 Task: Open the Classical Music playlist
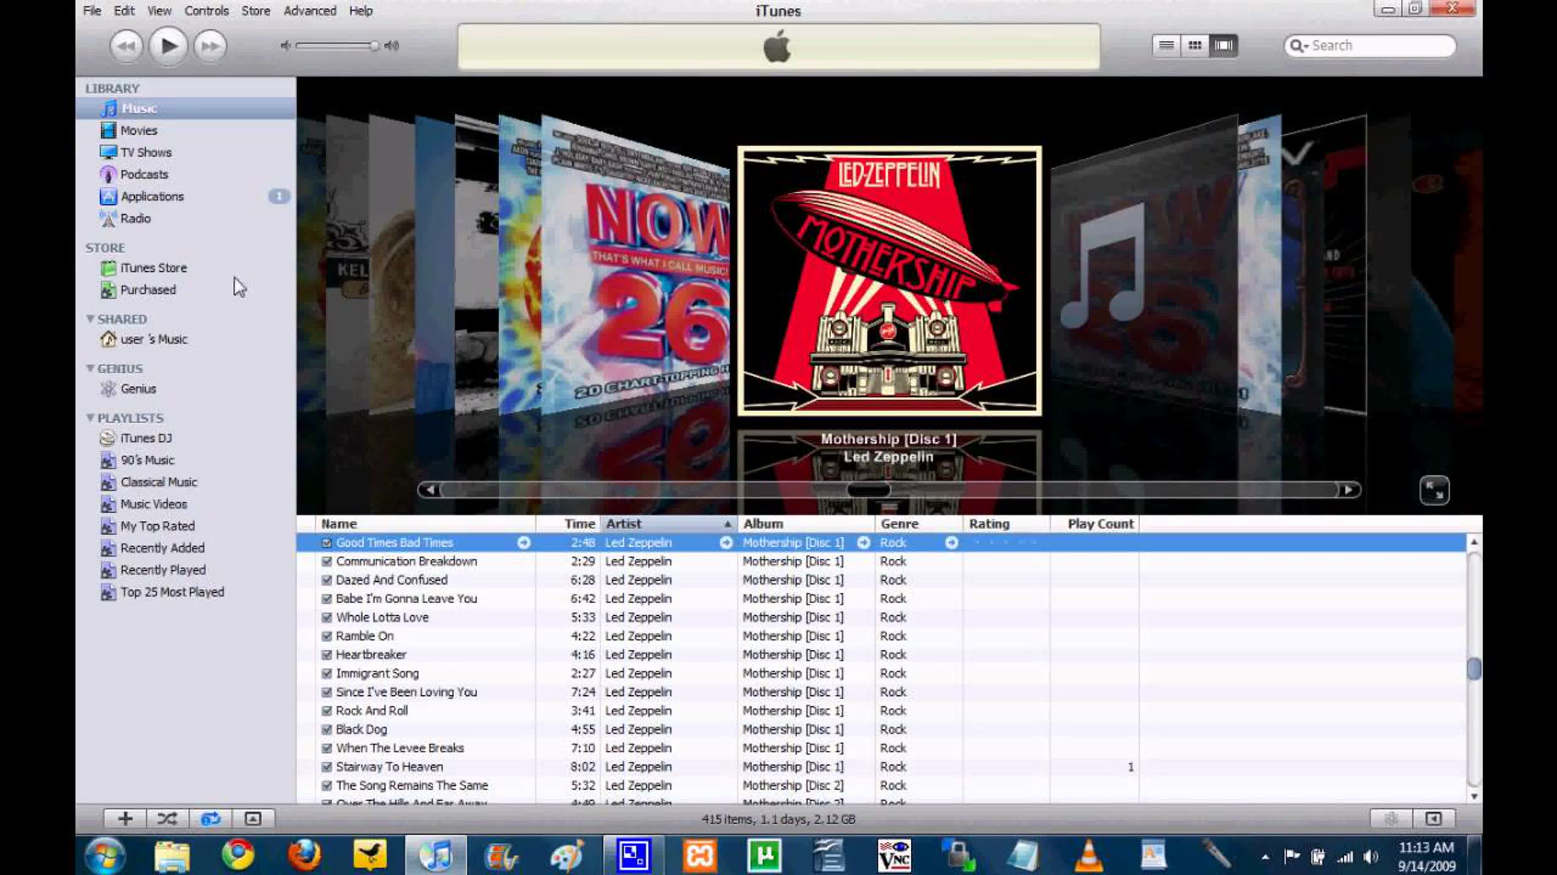click(159, 482)
